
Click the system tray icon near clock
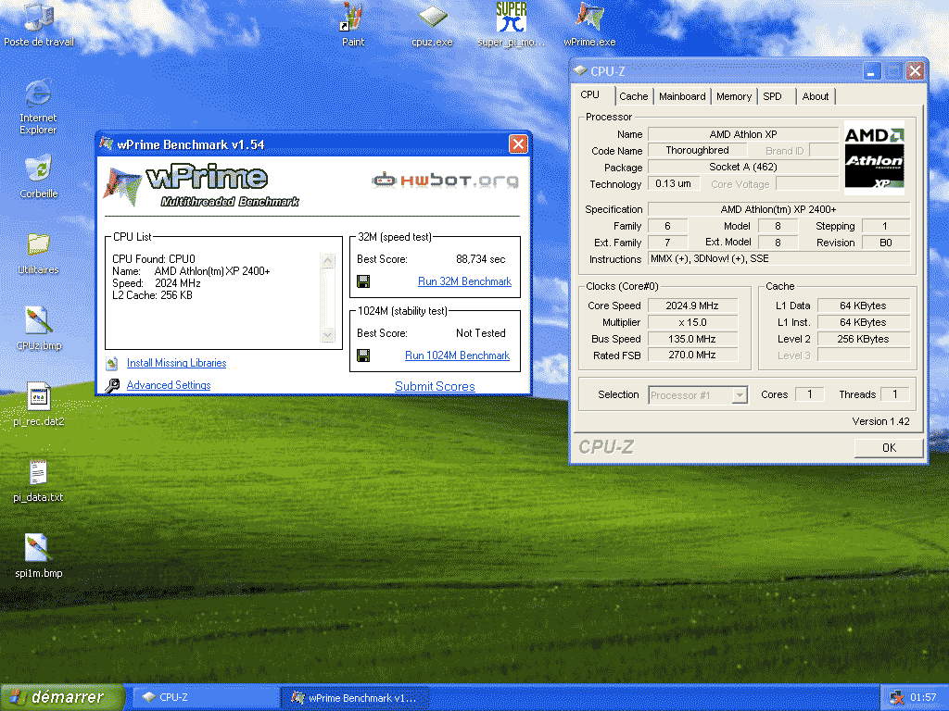pos(897,697)
